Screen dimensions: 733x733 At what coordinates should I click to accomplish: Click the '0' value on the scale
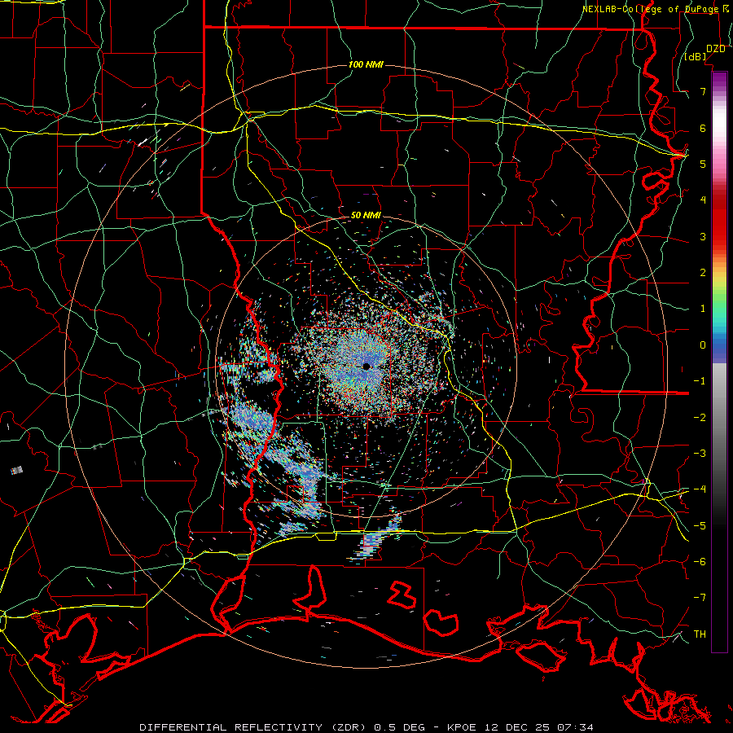(x=703, y=345)
